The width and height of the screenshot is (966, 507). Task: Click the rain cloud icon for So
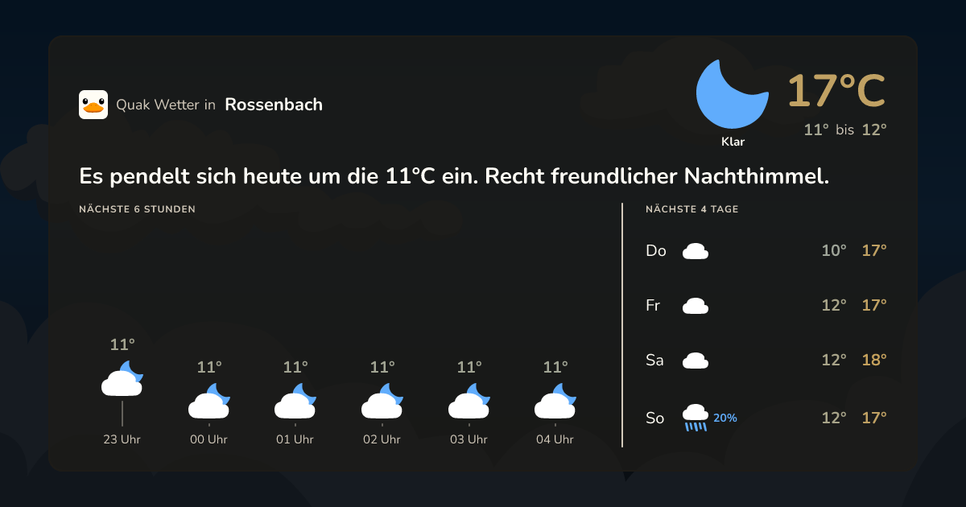click(x=696, y=418)
